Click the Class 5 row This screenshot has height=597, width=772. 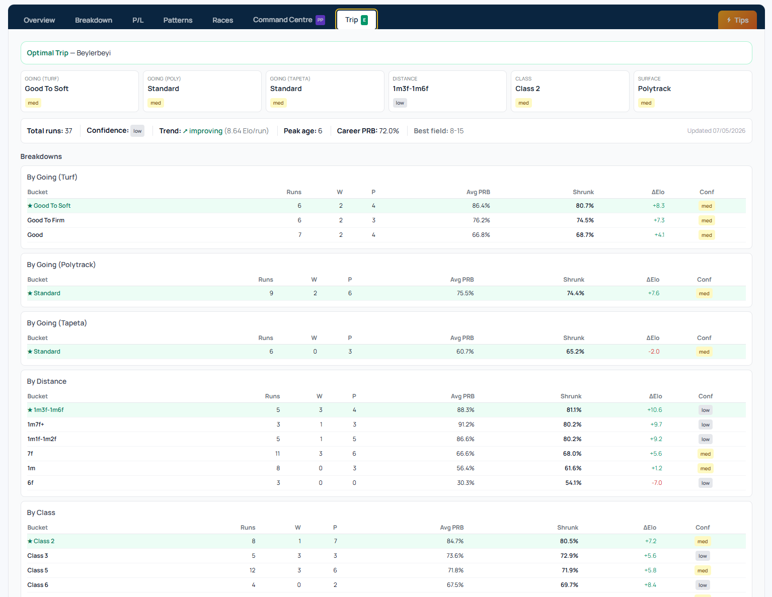pos(387,570)
